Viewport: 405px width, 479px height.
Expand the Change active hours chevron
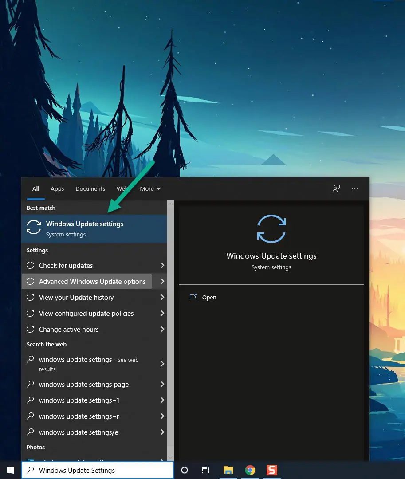(162, 329)
